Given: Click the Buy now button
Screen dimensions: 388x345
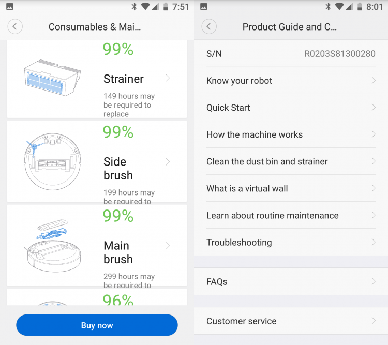Looking at the screenshot, I should 97,325.
